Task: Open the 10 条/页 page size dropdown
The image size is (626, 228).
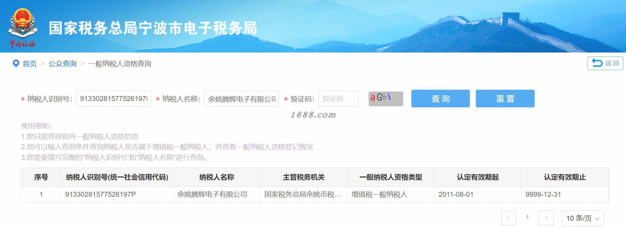Action: point(582,218)
